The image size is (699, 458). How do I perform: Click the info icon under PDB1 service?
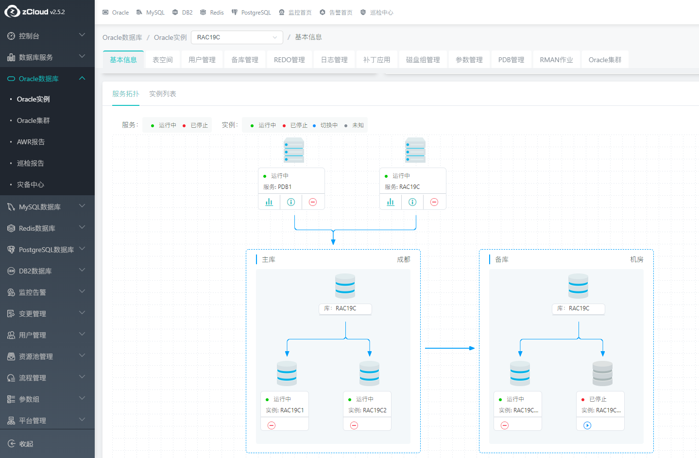click(x=291, y=202)
